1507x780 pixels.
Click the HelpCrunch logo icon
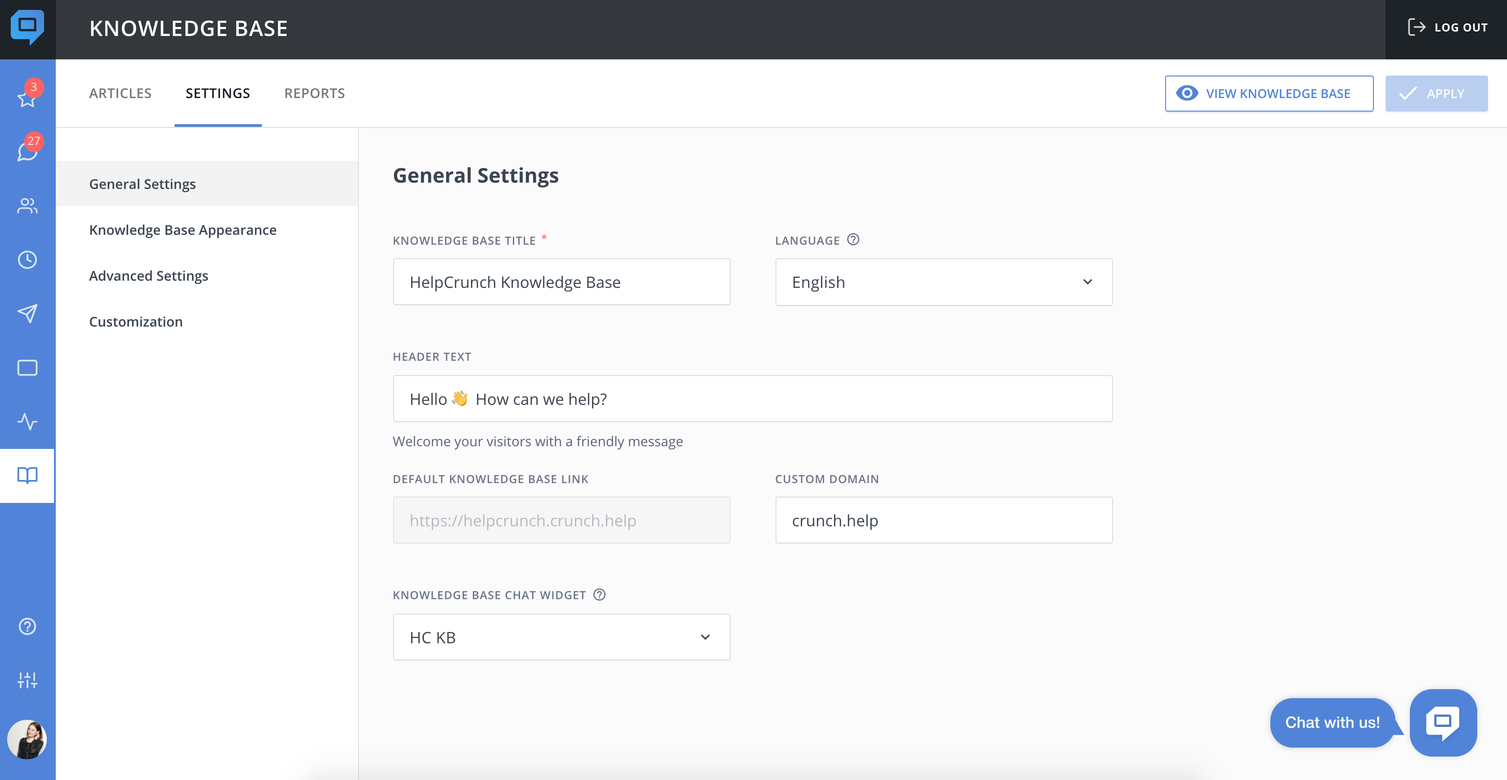(x=27, y=27)
